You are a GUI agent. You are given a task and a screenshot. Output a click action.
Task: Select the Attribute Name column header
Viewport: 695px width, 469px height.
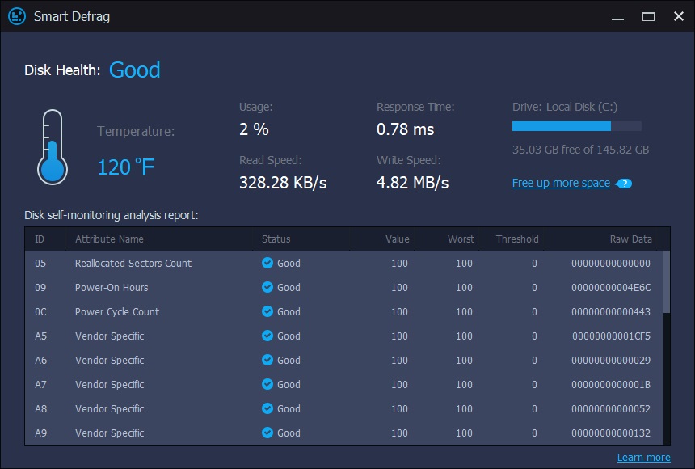109,239
